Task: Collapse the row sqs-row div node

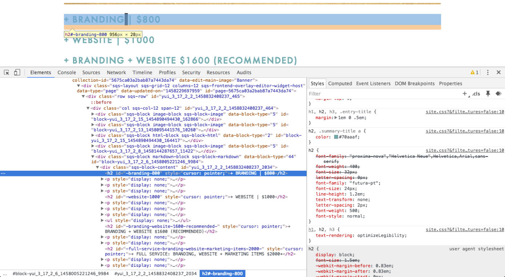Action: click(x=83, y=97)
